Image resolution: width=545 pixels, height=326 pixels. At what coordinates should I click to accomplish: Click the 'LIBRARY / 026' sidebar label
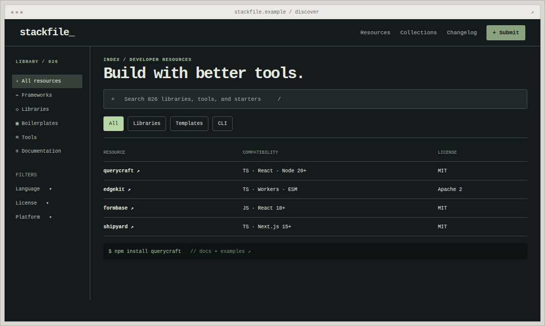click(36, 62)
